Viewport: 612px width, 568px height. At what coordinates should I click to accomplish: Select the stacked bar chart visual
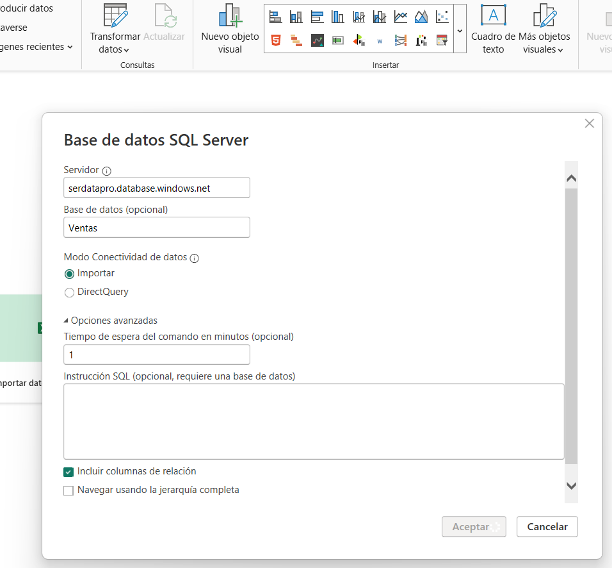pyautogui.click(x=275, y=17)
